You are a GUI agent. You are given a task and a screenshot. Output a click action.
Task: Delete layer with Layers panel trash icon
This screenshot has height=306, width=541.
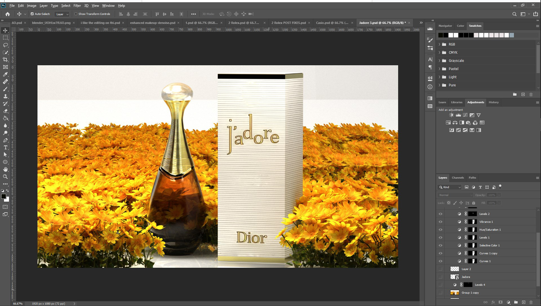[531, 302]
